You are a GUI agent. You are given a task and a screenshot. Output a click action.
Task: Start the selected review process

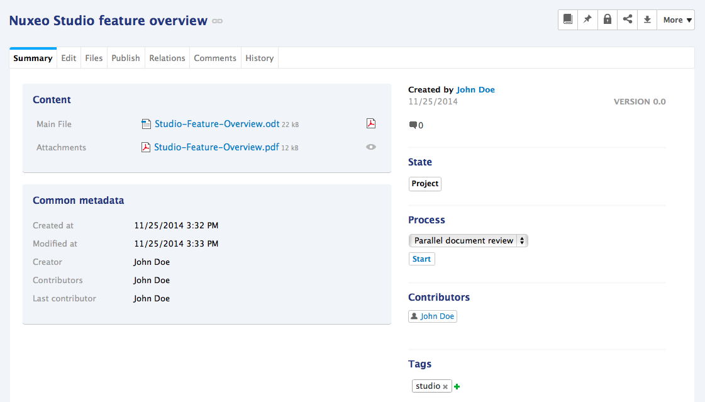[x=422, y=259]
